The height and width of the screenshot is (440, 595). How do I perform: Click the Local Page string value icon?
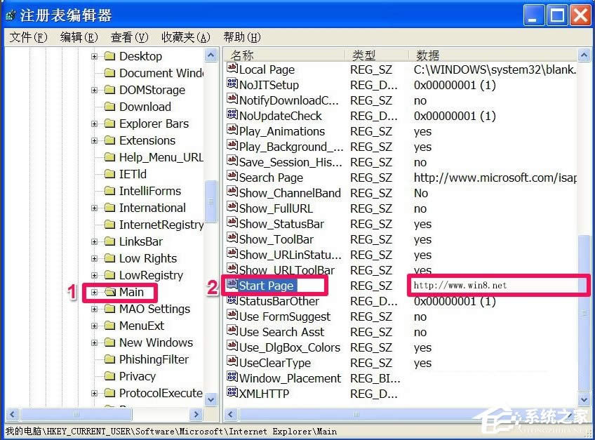232,69
